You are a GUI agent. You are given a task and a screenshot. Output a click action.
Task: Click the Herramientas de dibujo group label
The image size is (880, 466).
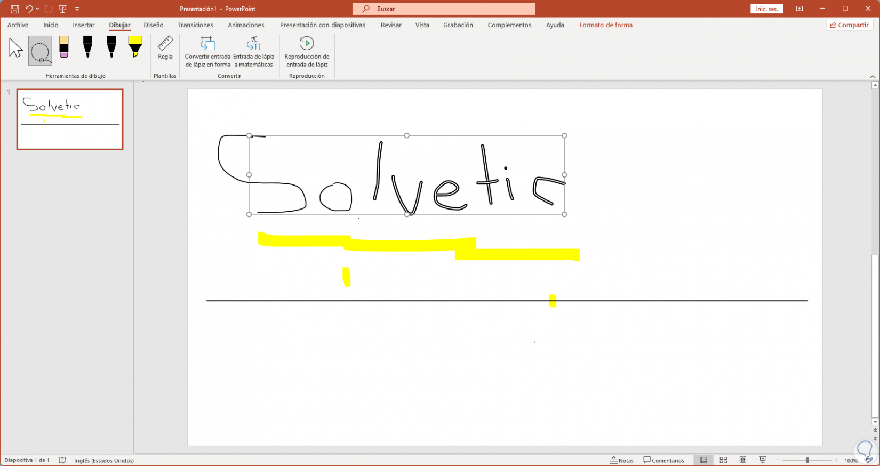pyautogui.click(x=76, y=76)
